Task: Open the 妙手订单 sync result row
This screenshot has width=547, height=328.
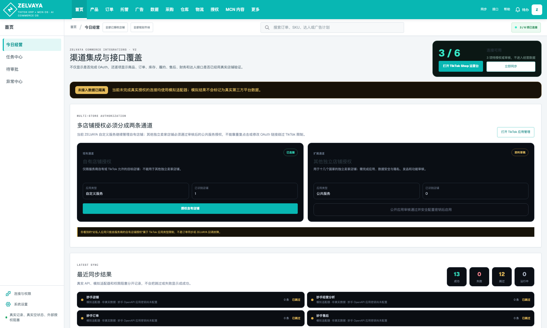Action: [191, 318]
